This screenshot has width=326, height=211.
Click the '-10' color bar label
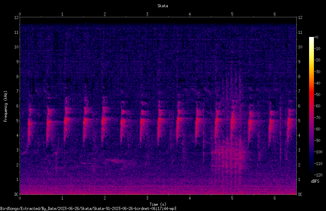coord(317,49)
